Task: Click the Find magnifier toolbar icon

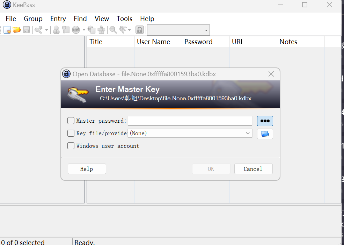Action: (x=113, y=30)
